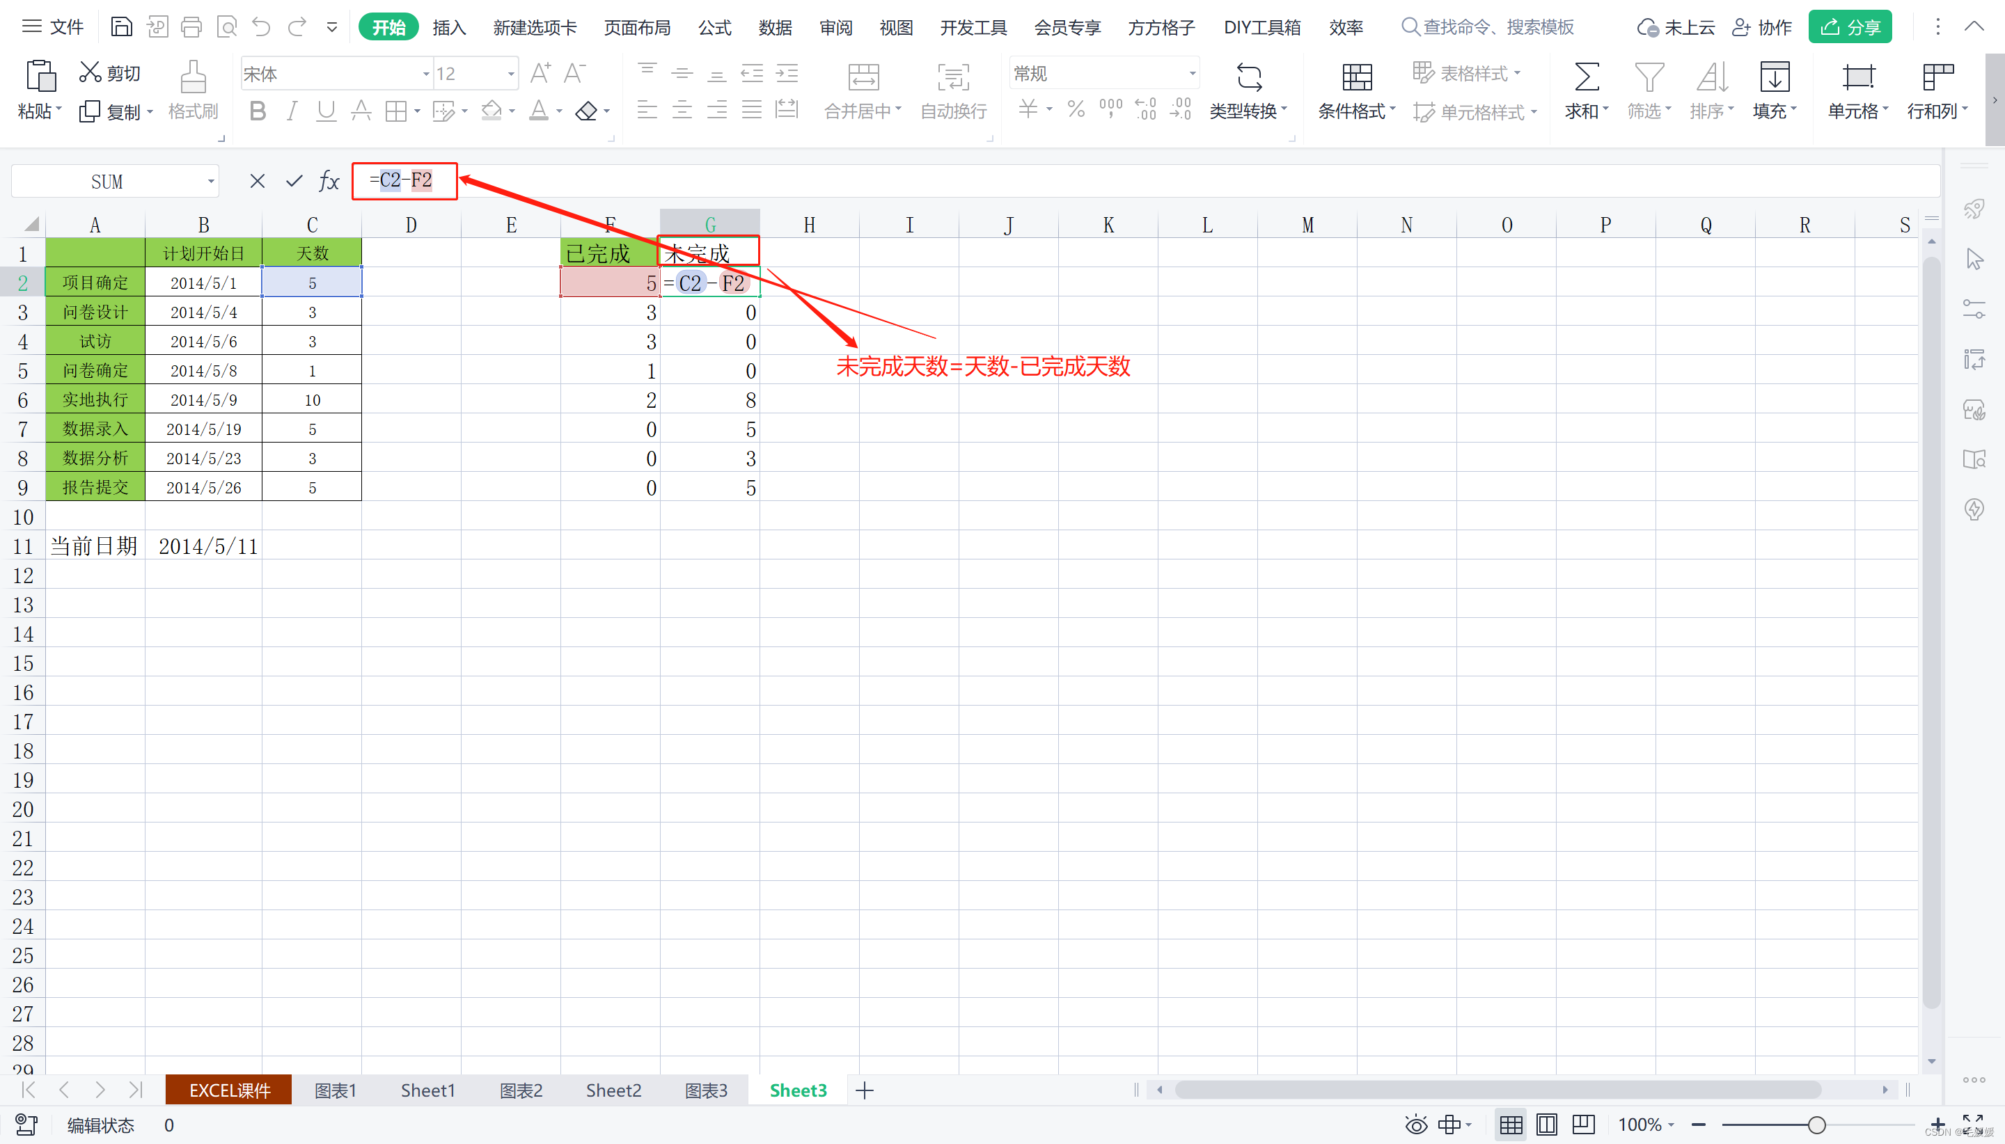Switch to page layout view in status bar
2005x1144 pixels.
[x=1546, y=1125]
